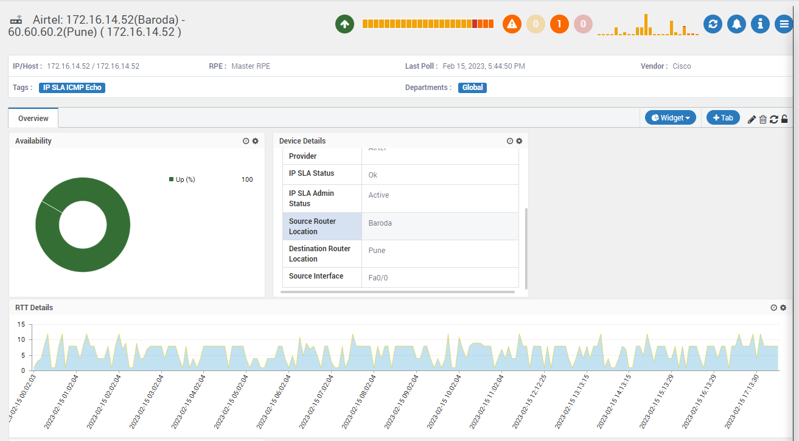Click the Baroda value cell
Image resolution: width=799 pixels, height=441 pixels.
pos(441,226)
